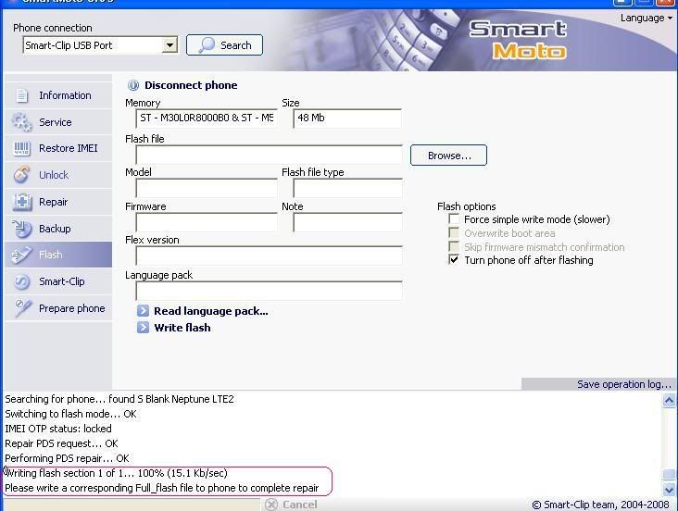The image size is (678, 511).
Task: Click Read language pack... link
Action: click(211, 311)
